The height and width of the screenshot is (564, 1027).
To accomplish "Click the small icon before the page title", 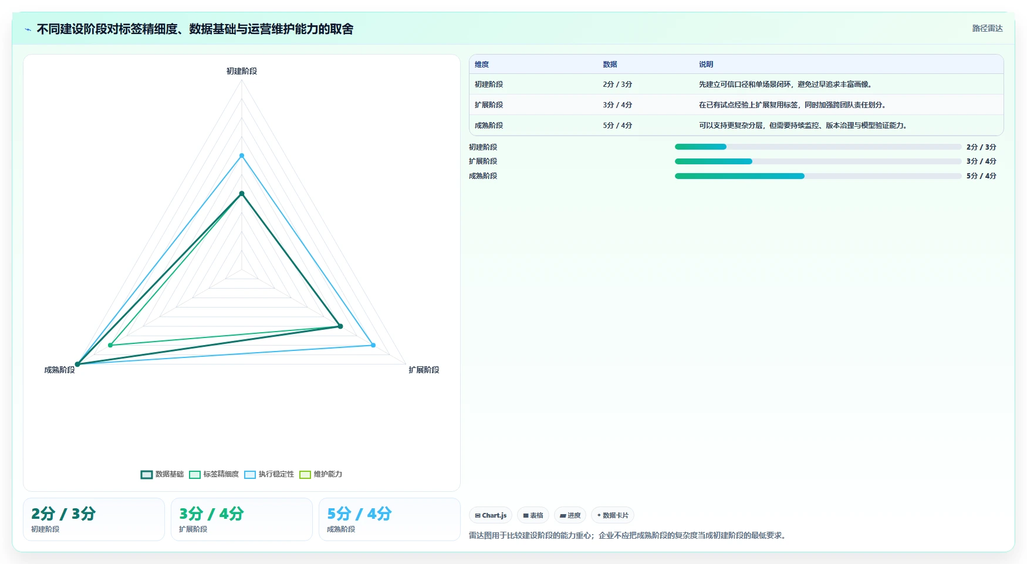I will 28,29.
